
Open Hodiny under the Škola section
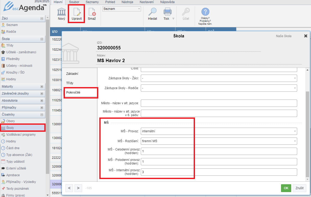[11, 79]
